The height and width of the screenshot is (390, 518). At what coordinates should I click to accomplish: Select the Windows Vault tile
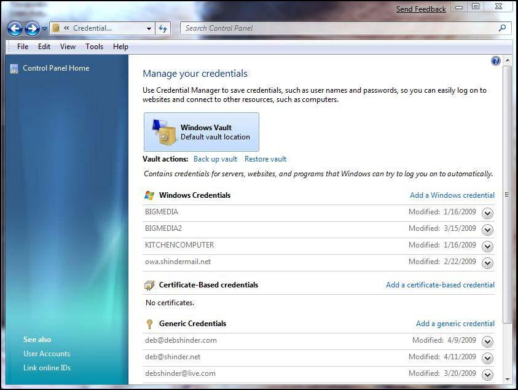pyautogui.click(x=202, y=132)
